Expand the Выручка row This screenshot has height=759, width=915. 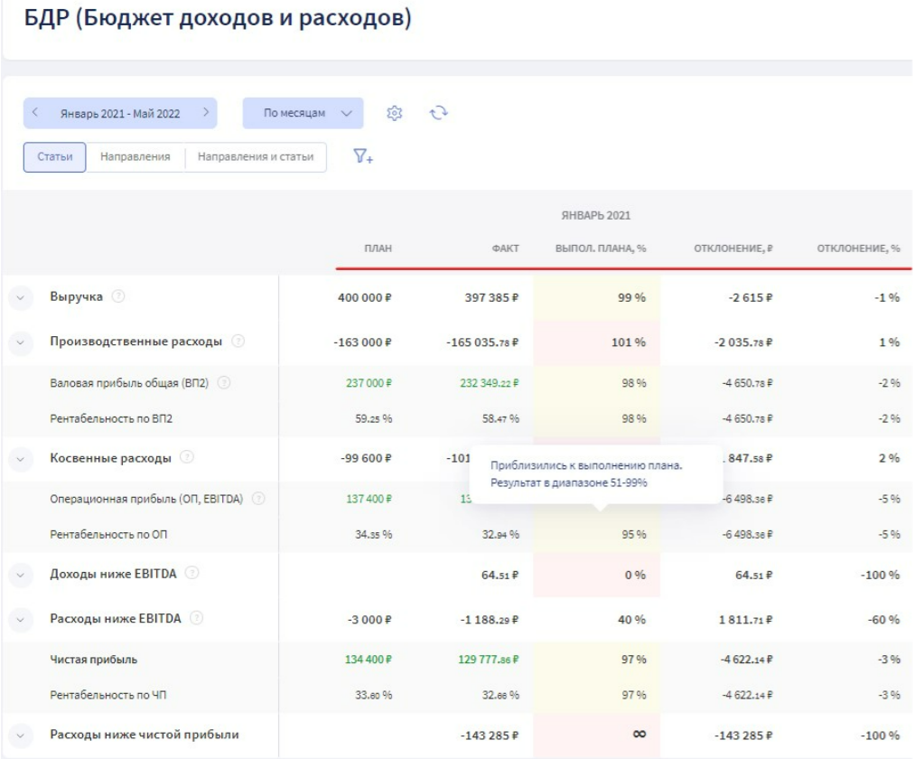pos(21,297)
